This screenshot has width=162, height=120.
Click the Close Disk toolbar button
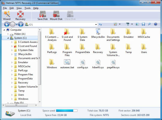(x=70, y=15)
